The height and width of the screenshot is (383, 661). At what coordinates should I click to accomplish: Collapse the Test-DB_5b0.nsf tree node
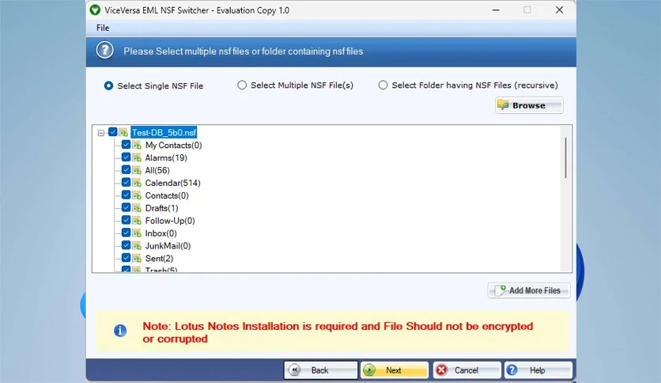tap(100, 133)
